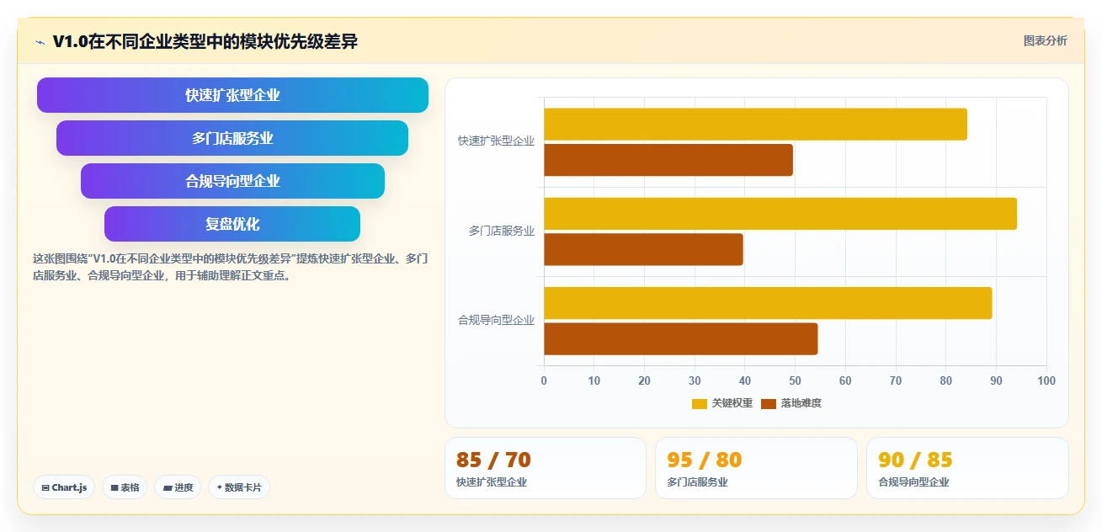
Task: Click the description paragraph under the funnel
Action: [231, 267]
